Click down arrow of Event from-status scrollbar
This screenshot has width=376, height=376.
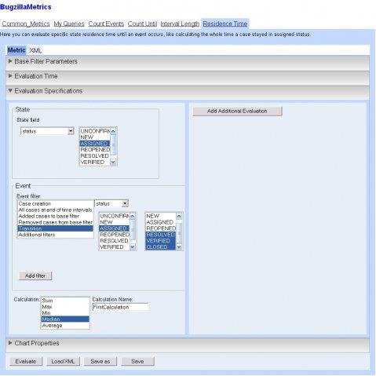pyautogui.click(x=133, y=247)
